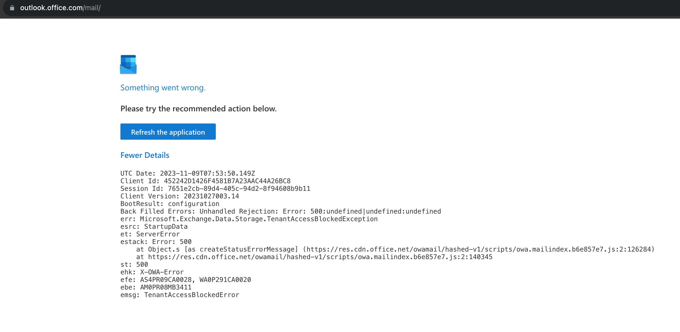Click the UTC Date line
Screen dimensions: 680x332
point(188,174)
